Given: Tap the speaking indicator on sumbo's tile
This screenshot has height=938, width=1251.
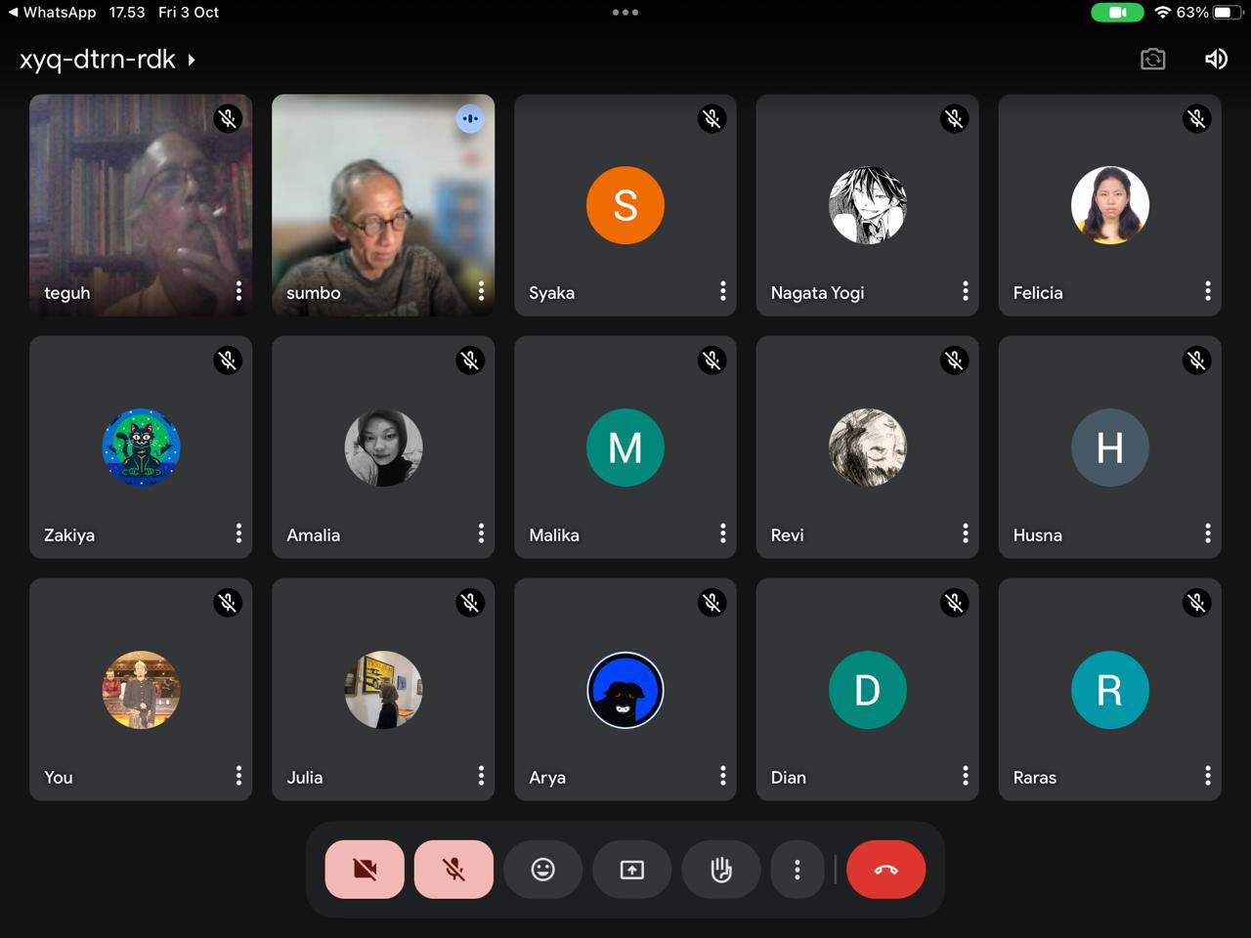Looking at the screenshot, I should tap(470, 118).
